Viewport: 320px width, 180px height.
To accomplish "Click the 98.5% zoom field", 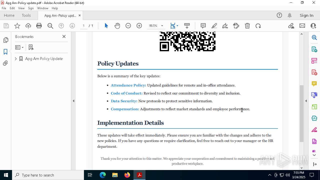I will (153, 26).
